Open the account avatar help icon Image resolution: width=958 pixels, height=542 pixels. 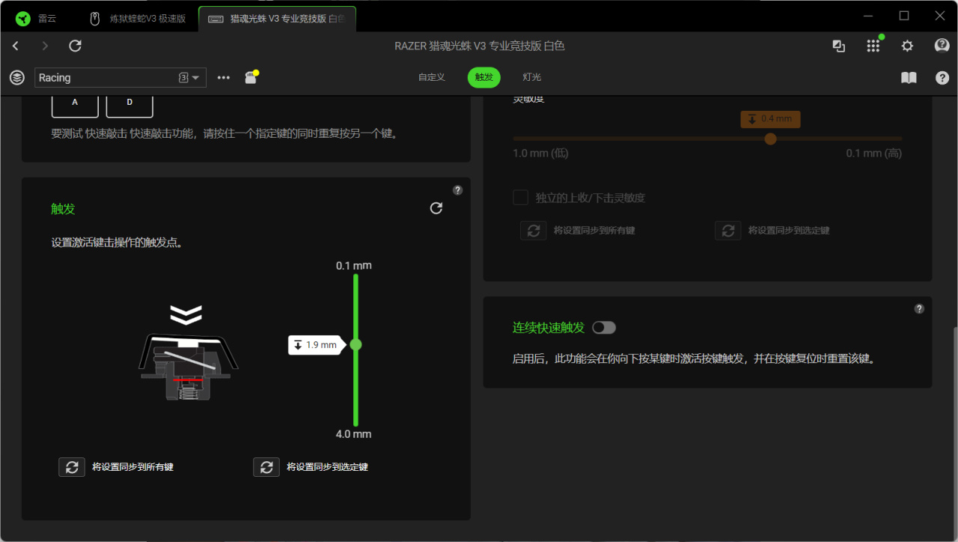pos(942,46)
